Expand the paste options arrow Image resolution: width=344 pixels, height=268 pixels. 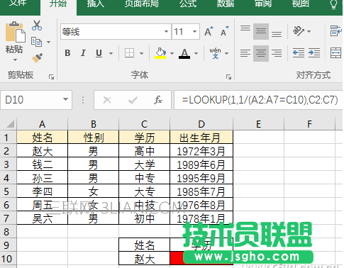(15, 60)
